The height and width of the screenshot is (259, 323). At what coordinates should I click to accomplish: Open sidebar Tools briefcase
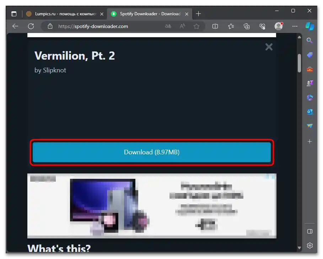tap(309, 69)
